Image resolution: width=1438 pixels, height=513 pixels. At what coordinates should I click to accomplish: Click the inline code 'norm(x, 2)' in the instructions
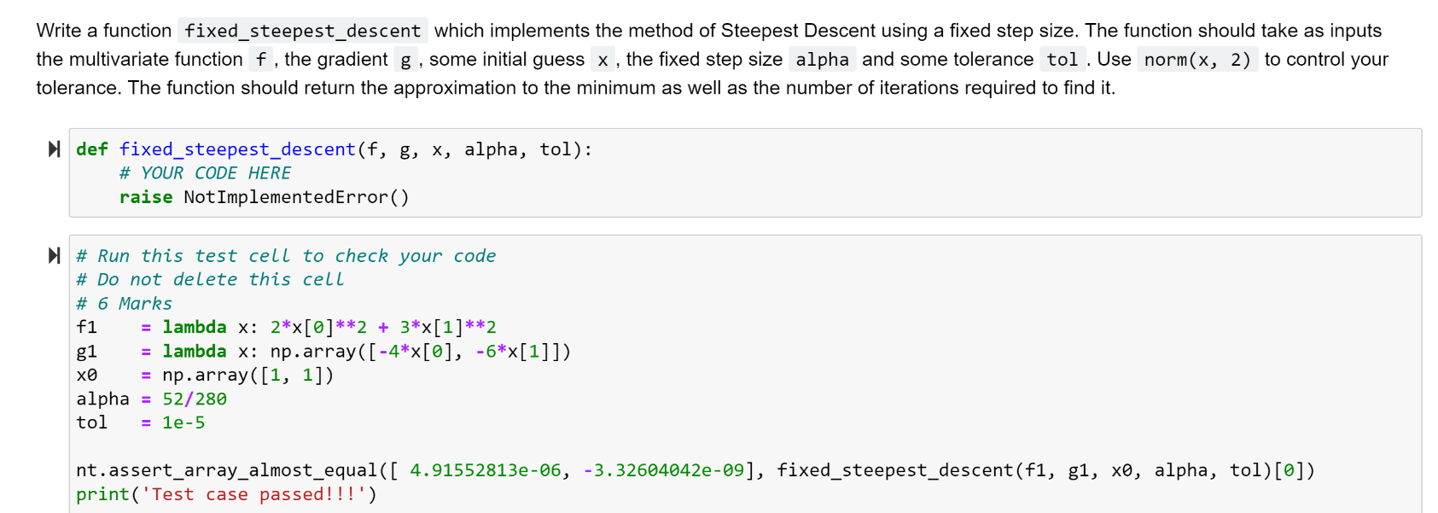pos(1197,60)
